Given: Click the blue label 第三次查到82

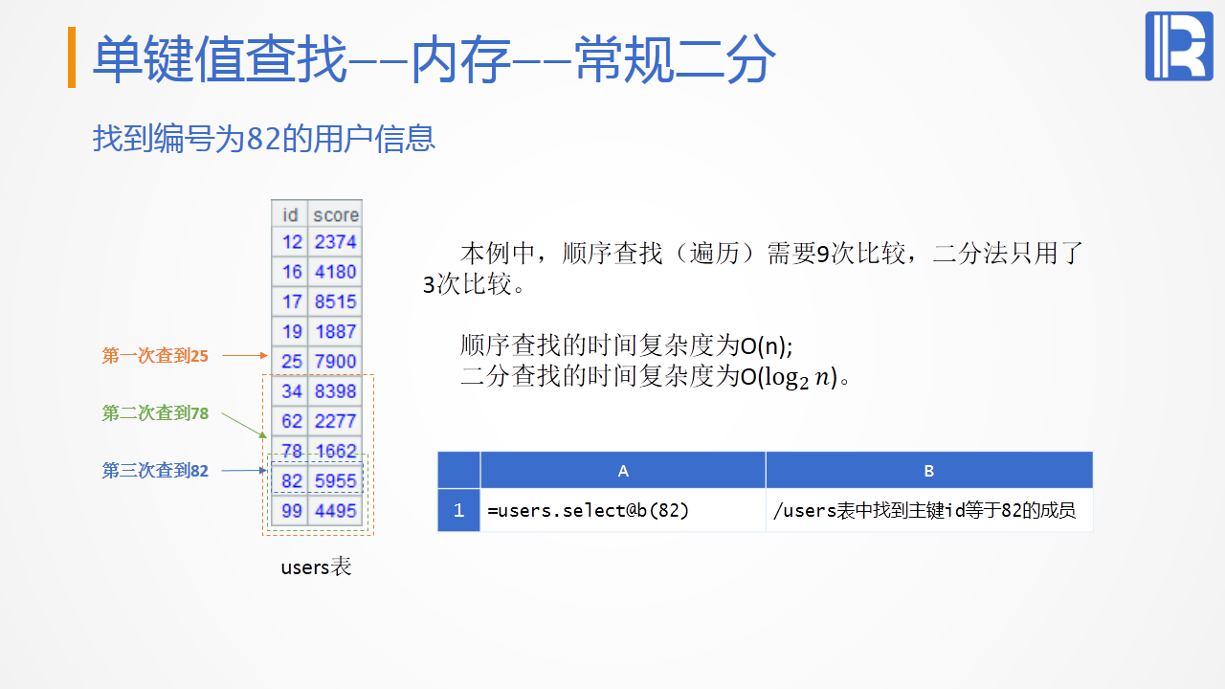Looking at the screenshot, I should click(x=155, y=471).
